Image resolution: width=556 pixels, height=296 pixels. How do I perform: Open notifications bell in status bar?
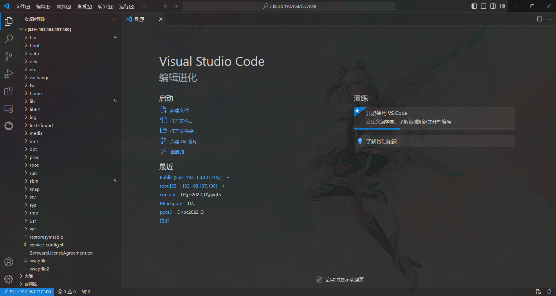[549, 292]
